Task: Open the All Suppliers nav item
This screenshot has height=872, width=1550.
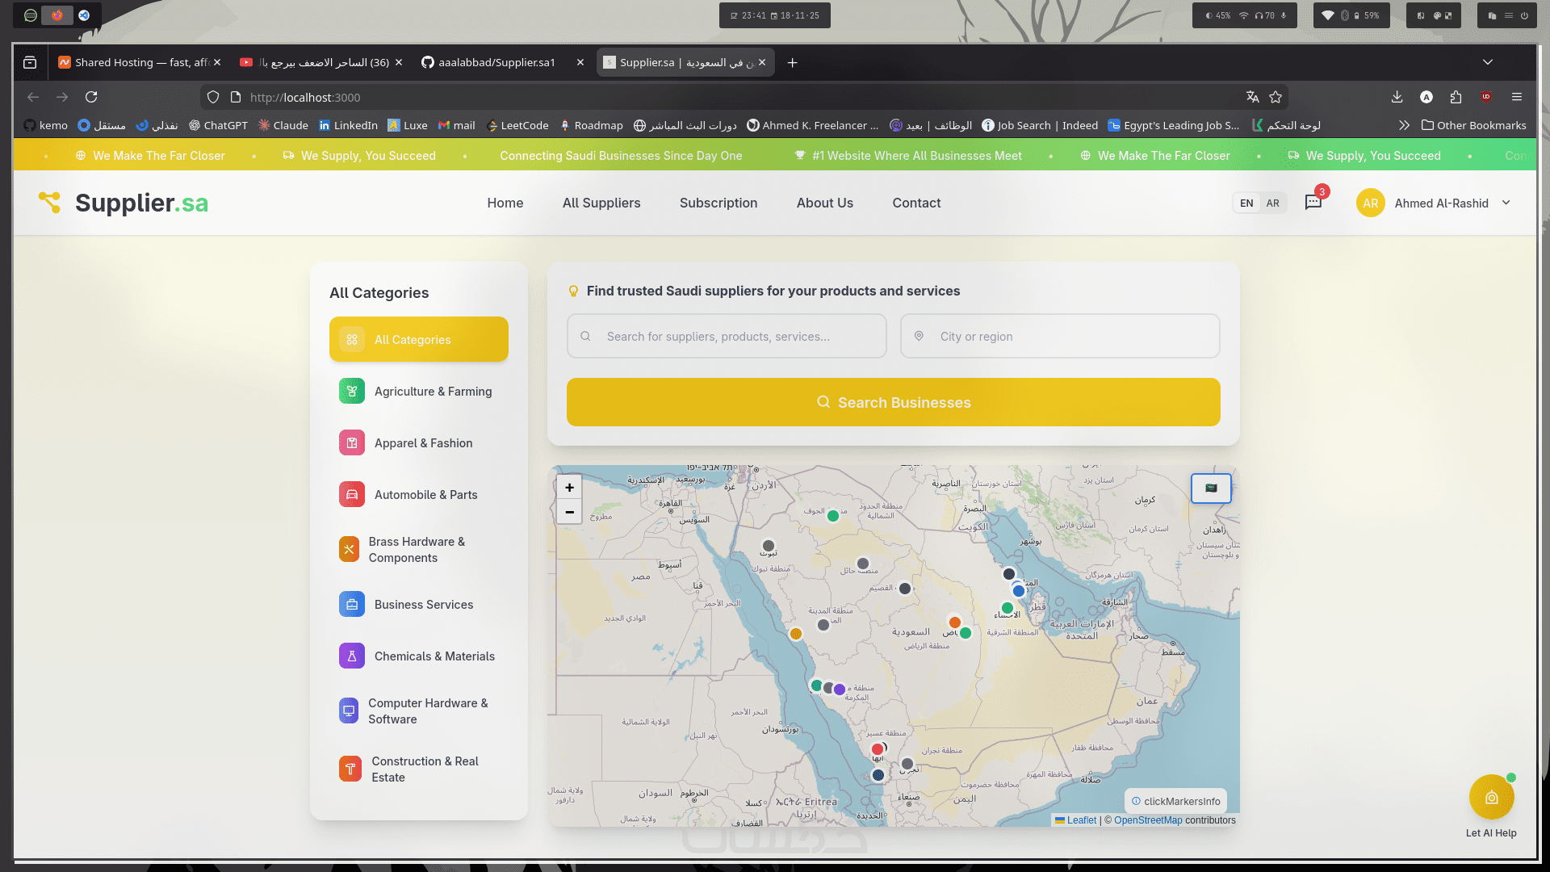Action: coord(601,203)
